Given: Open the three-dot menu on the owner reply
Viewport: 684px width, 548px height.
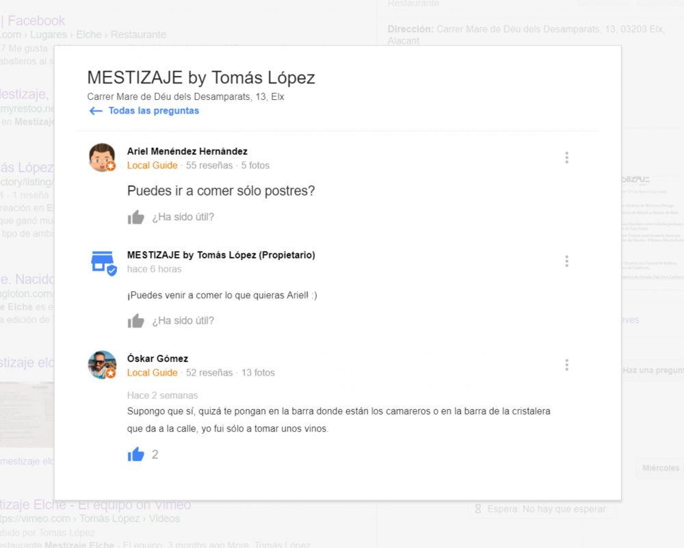Looking at the screenshot, I should click(x=566, y=261).
